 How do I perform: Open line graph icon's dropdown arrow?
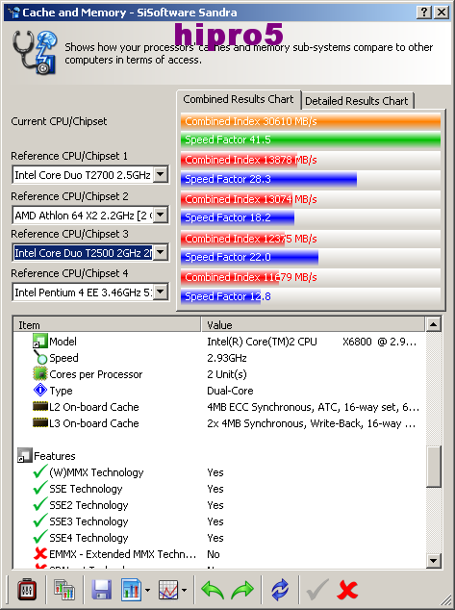click(x=184, y=590)
